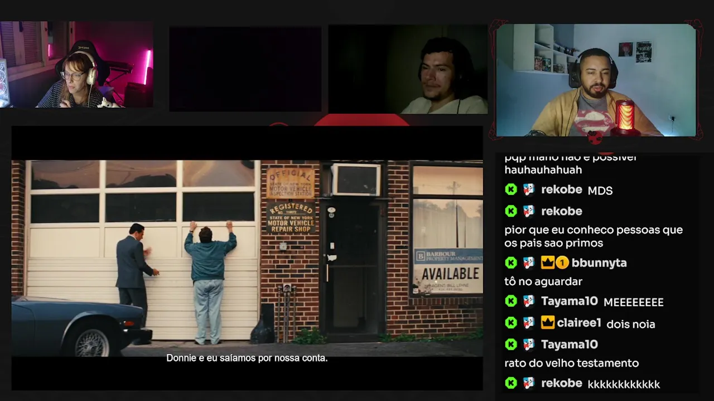This screenshot has height=401, width=714.
Task: Click the message 'pior que eu conheço pessoas que'
Action: (594, 230)
